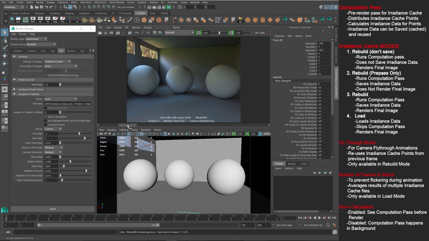Open the No Anim Layer selector
Image resolution: width=429 pixels, height=241 pixels.
(x=287, y=225)
